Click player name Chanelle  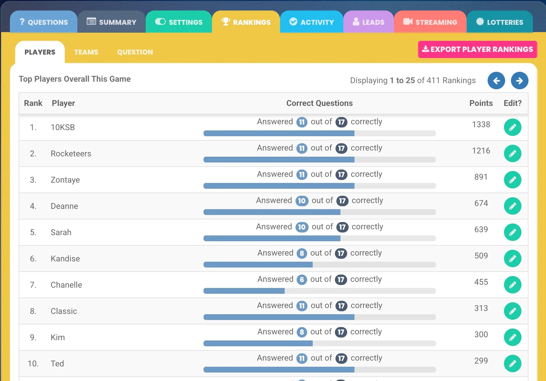click(66, 285)
